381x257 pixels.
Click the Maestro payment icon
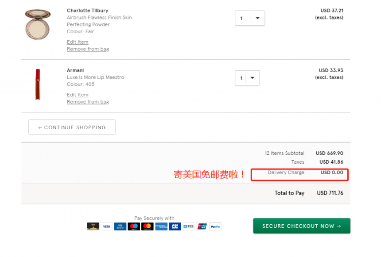point(134,226)
